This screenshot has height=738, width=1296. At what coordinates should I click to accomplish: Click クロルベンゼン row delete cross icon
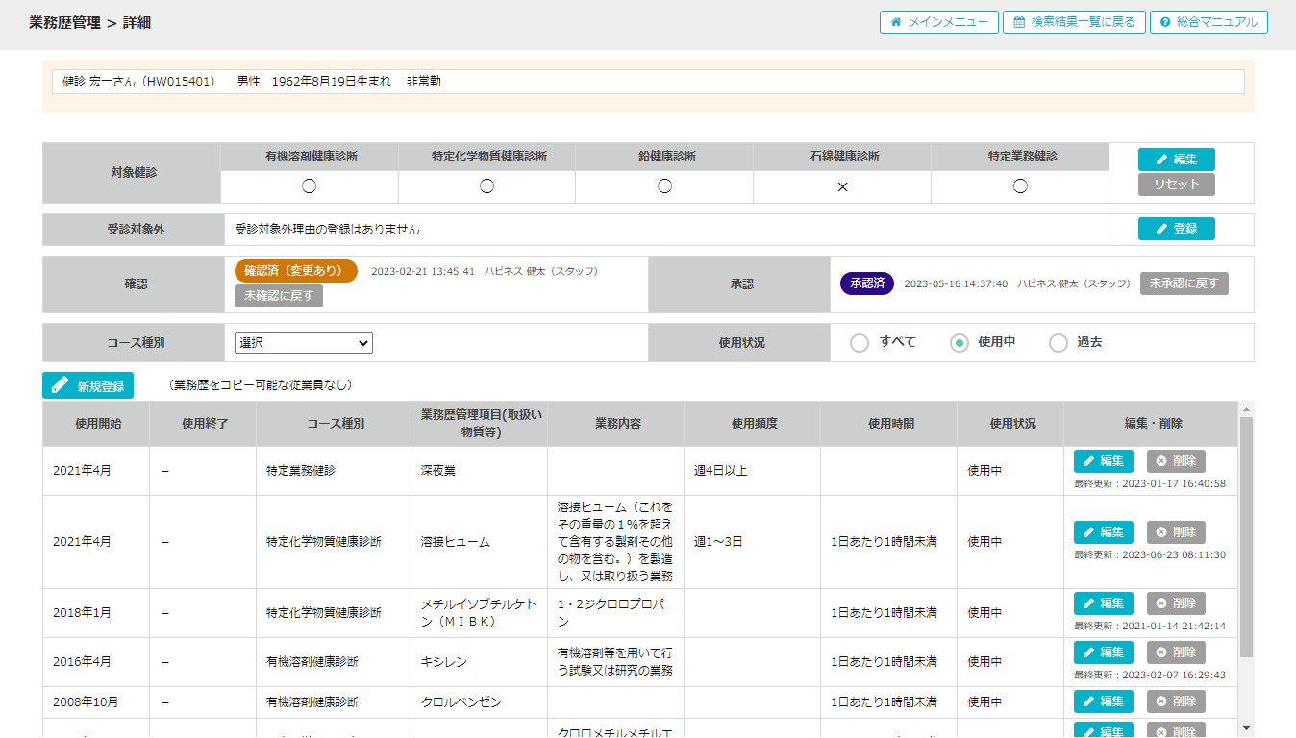point(1161,701)
